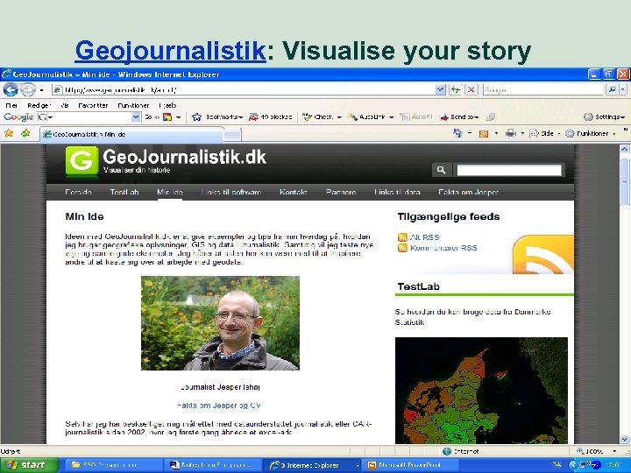Expand the Bookmarks dropdown in Google toolbar

point(241,117)
